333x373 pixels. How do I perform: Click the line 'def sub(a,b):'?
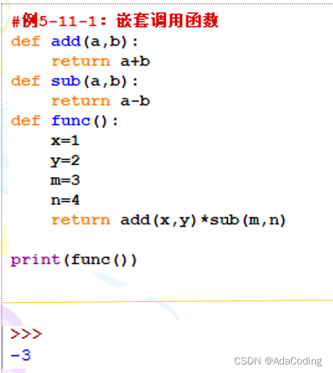click(74, 82)
